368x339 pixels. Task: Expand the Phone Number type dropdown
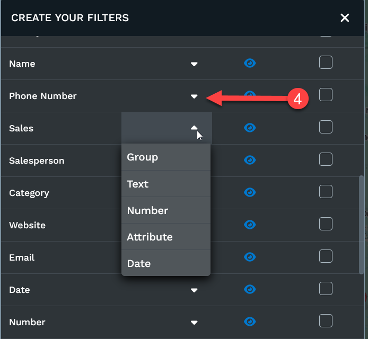[x=194, y=96]
